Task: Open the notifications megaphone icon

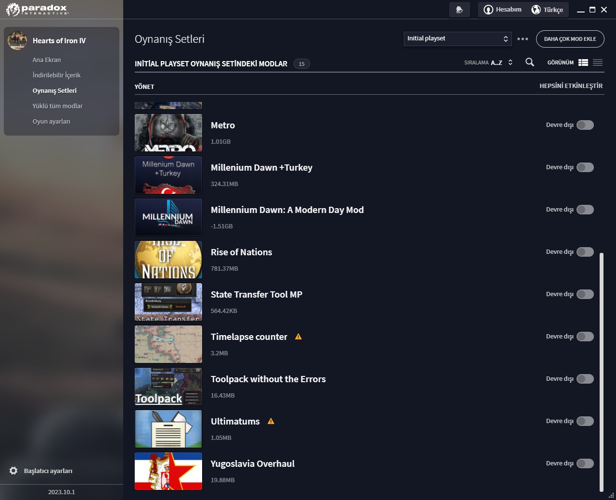Action: 460,10
